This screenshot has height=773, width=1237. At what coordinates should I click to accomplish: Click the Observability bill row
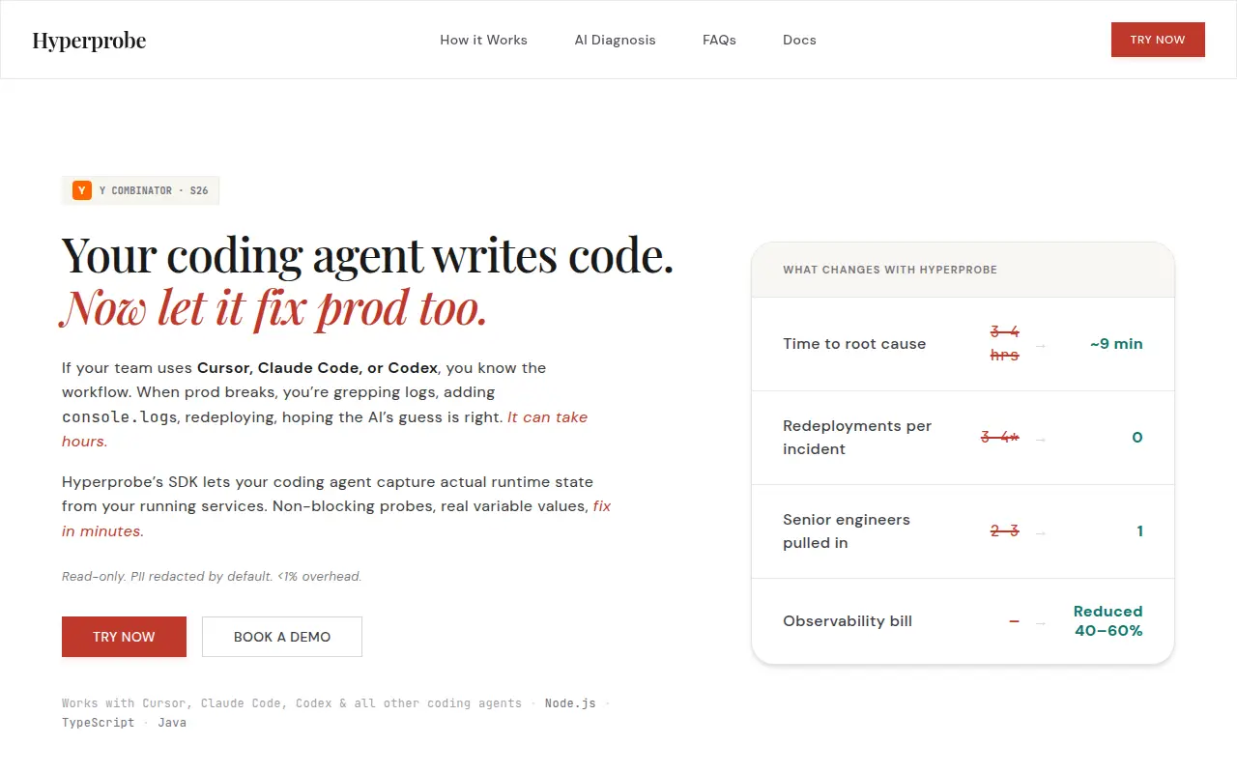click(x=963, y=621)
